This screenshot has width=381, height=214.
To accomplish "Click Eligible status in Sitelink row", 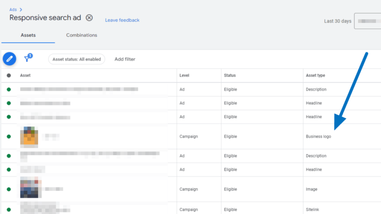I will pyautogui.click(x=230, y=210).
